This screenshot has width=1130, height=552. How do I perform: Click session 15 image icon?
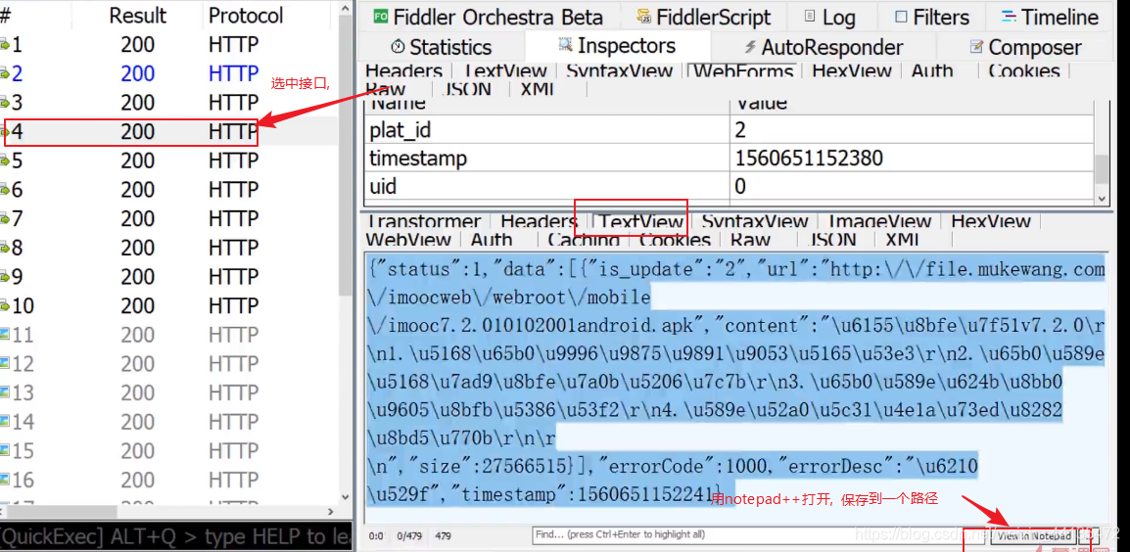pyautogui.click(x=5, y=450)
